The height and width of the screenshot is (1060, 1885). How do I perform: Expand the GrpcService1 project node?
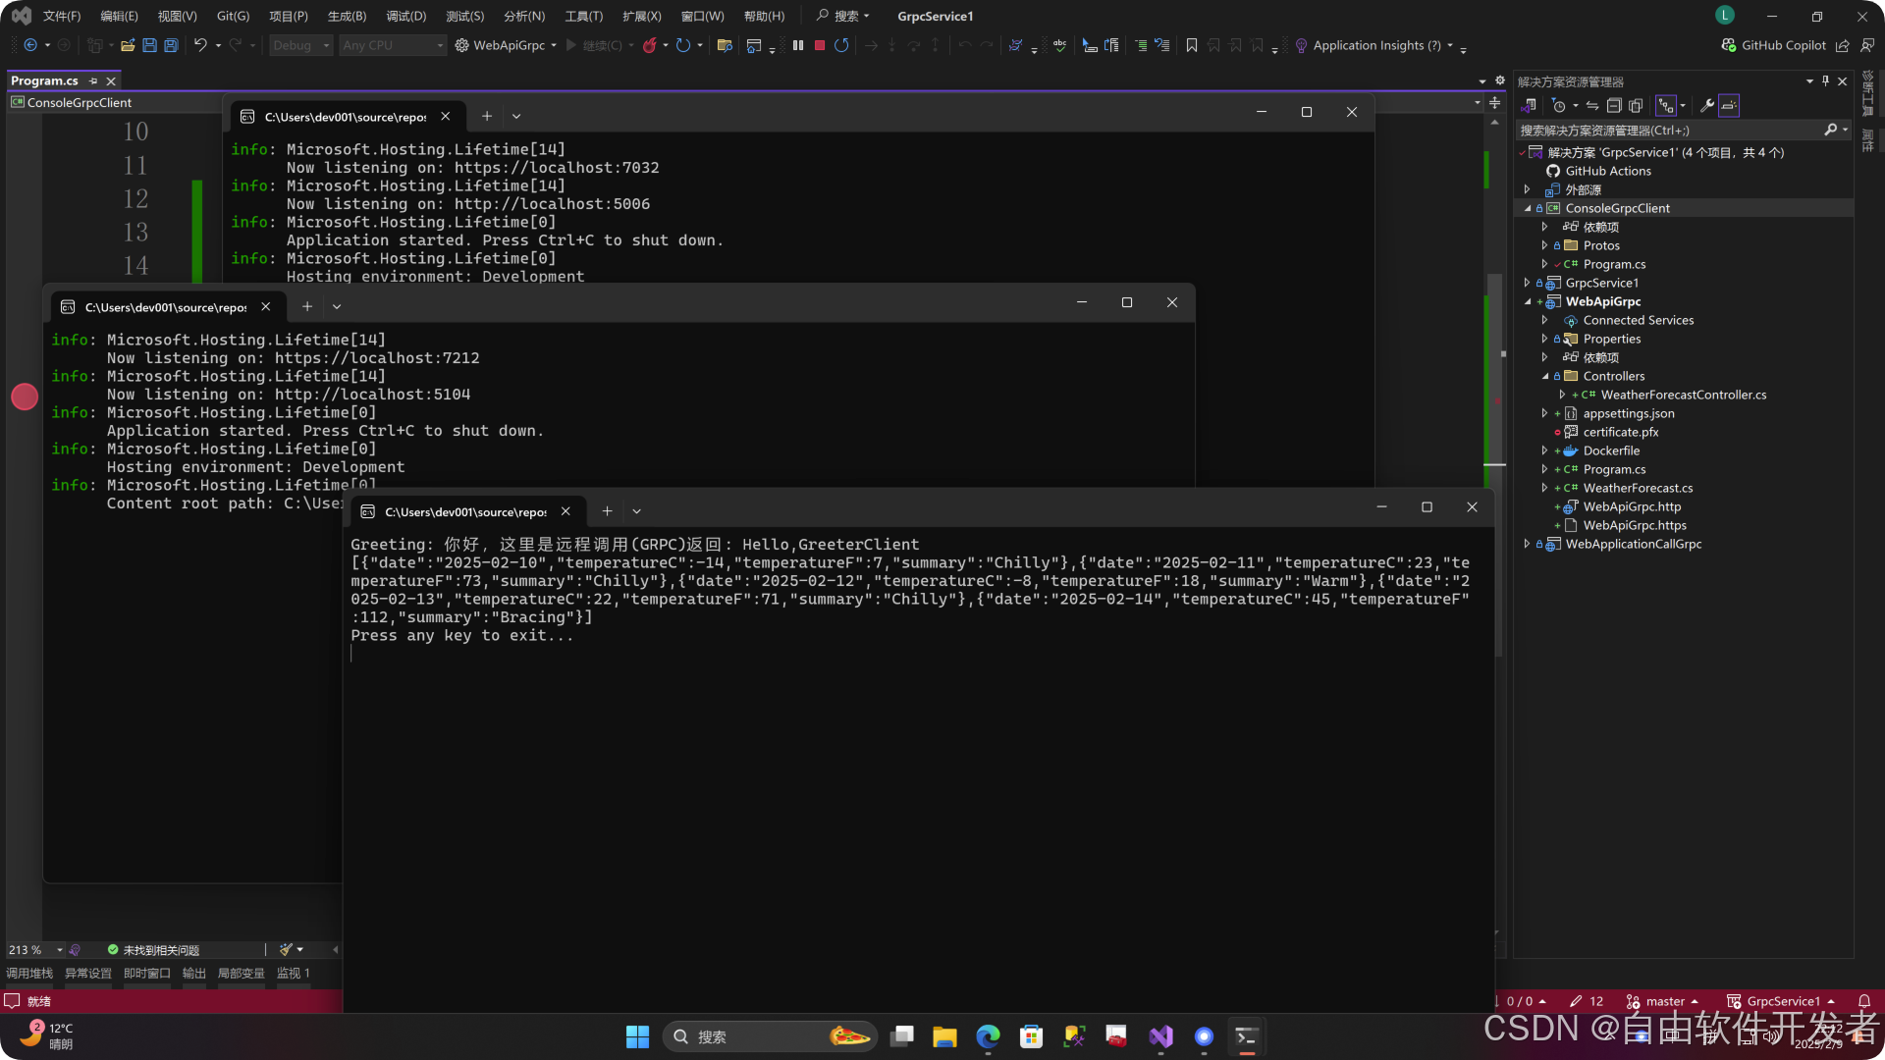click(1527, 283)
